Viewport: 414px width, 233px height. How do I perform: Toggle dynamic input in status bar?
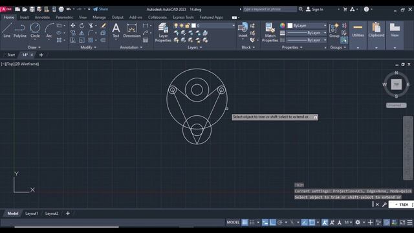click(265, 223)
